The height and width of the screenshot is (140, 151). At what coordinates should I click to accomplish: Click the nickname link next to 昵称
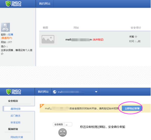pos(11,35)
